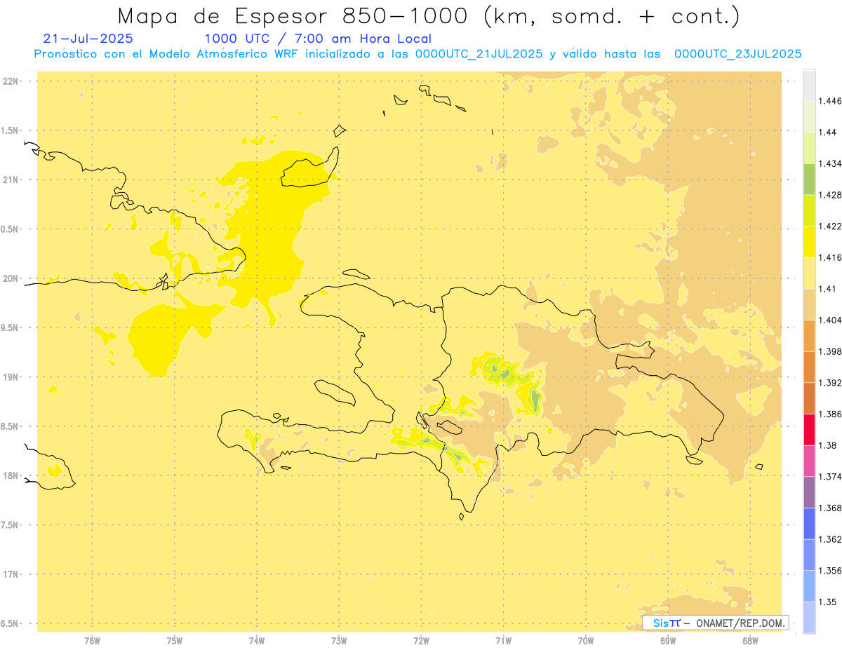
Task: Click the light gray top colorbar swatch
Action: tap(809, 85)
